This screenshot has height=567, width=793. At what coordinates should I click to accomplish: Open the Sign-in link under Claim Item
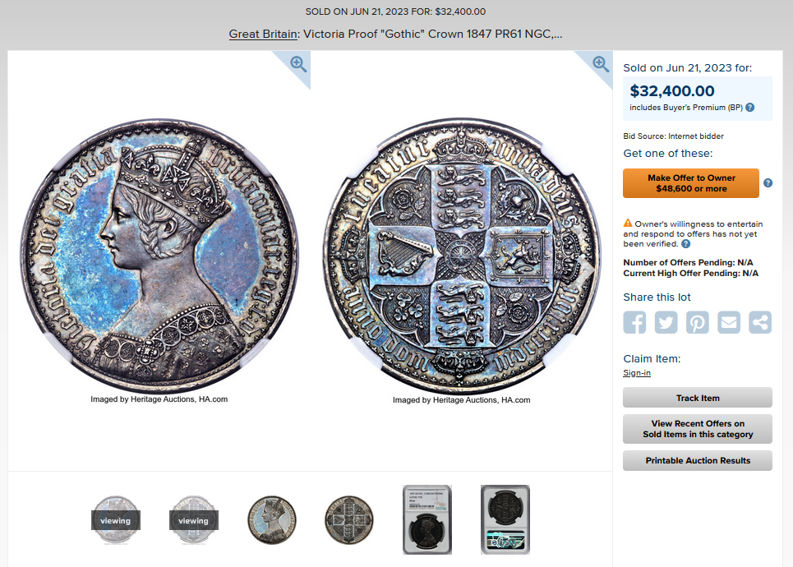pyautogui.click(x=637, y=373)
